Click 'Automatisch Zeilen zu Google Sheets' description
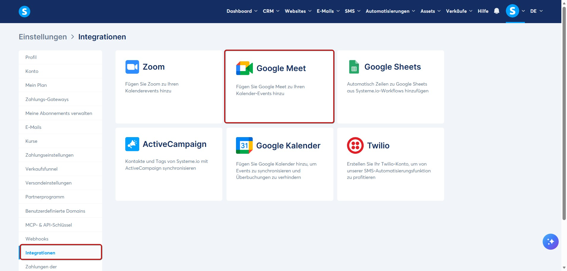Screen dimensions: 567x271 coord(388,87)
